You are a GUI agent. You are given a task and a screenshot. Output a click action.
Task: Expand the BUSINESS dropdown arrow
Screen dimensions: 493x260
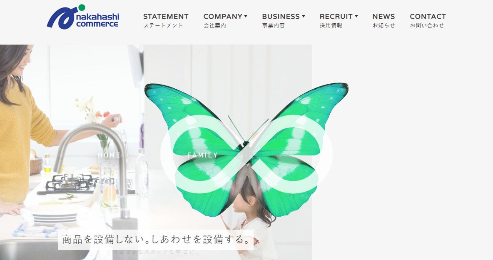304,16
